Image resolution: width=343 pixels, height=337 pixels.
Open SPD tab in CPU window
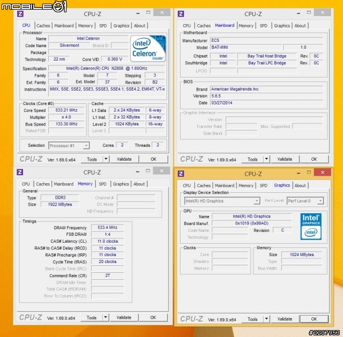(x=103, y=26)
